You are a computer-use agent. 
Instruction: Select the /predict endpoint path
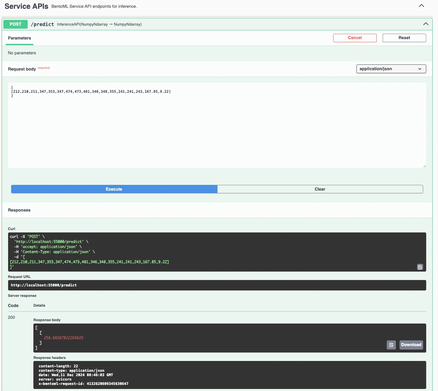42,24
